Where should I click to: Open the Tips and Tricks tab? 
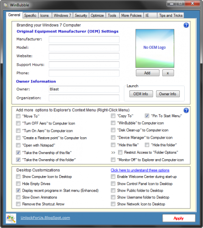(x=171, y=16)
